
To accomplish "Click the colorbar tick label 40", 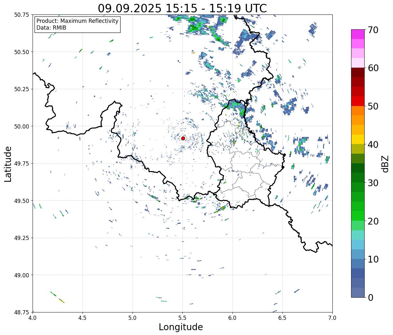I will click(x=373, y=145).
